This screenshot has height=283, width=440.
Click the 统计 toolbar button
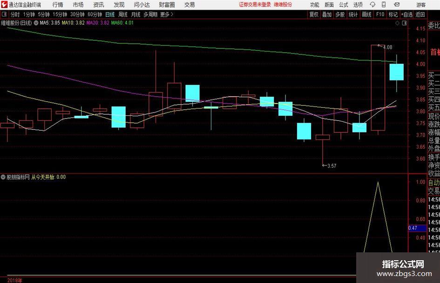pos(353,14)
